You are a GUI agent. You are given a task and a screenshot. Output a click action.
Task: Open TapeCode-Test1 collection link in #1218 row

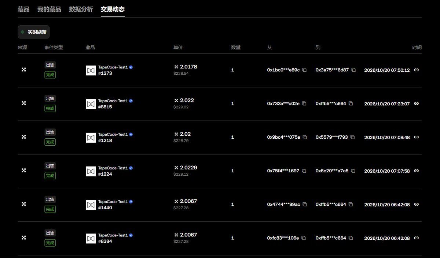pos(113,135)
